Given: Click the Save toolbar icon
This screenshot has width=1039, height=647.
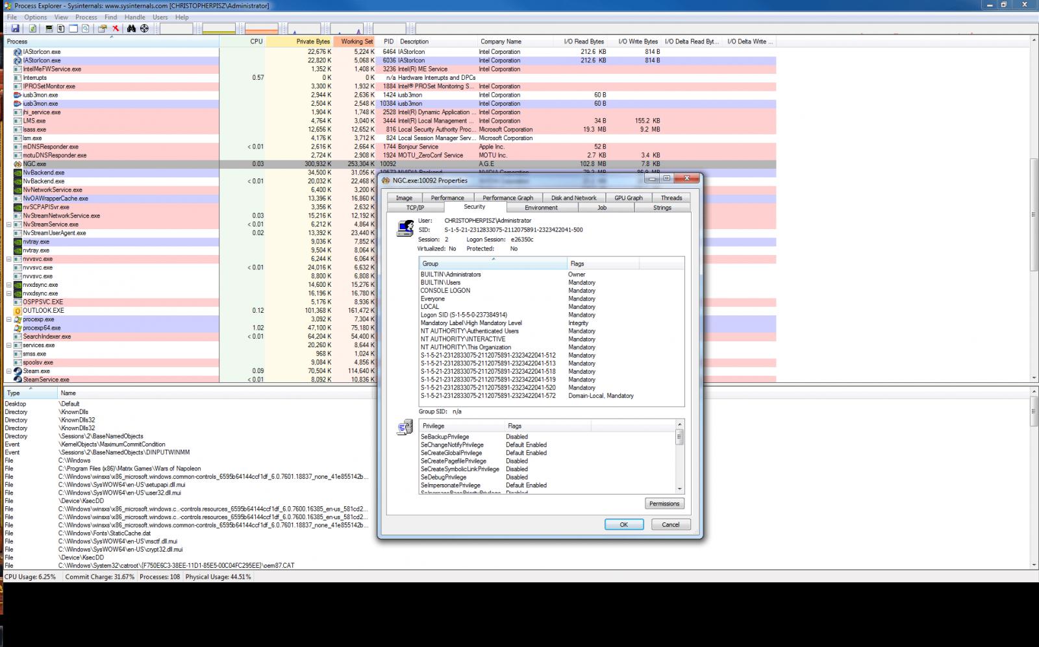Looking at the screenshot, I should pos(15,29).
